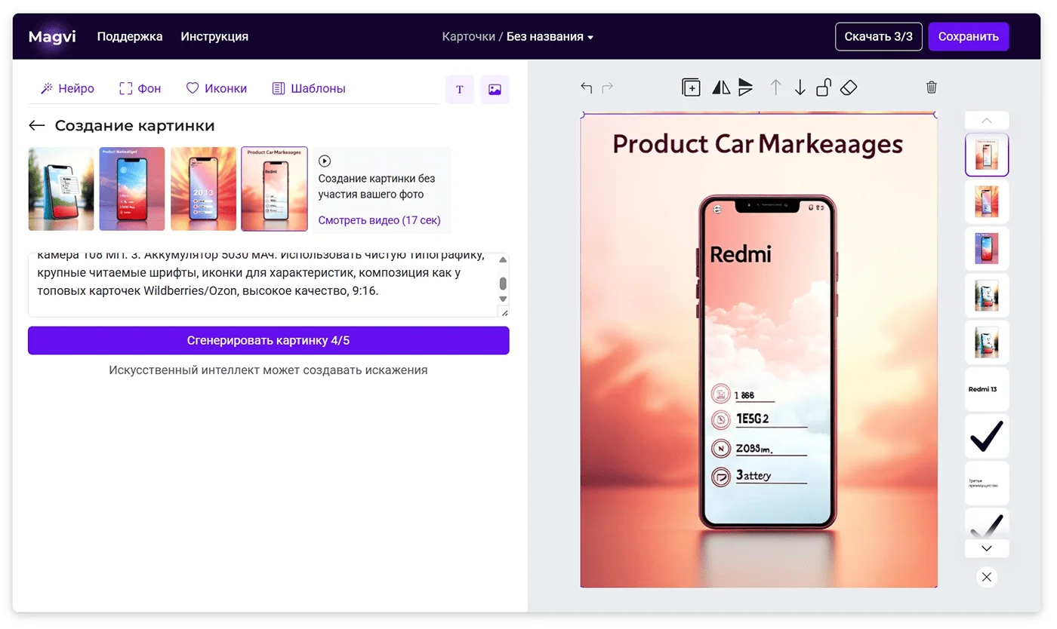The width and height of the screenshot is (1057, 629).
Task: Delete the selected layer with trash icon
Action: point(932,87)
